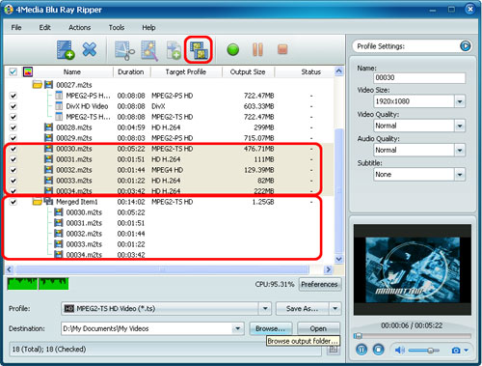Open the Video Quality dropdown
Screen dimensions: 482x366
[x=460, y=126]
